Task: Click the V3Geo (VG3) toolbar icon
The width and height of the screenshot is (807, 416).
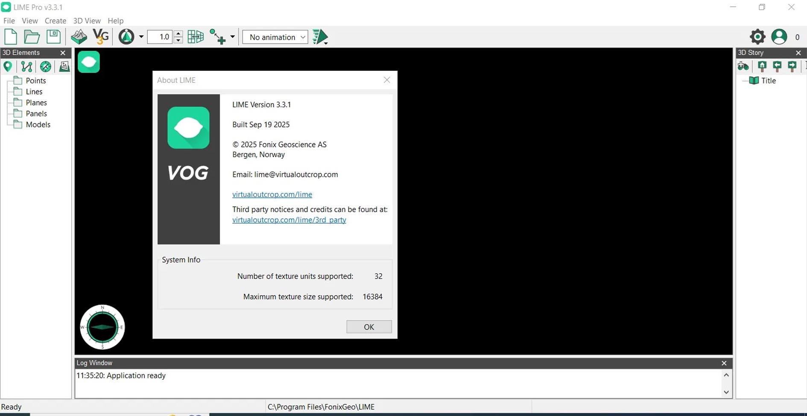Action: pos(101,37)
